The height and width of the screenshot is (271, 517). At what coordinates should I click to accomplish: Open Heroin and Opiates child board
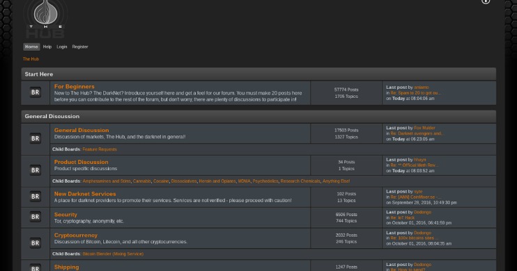tap(217, 181)
